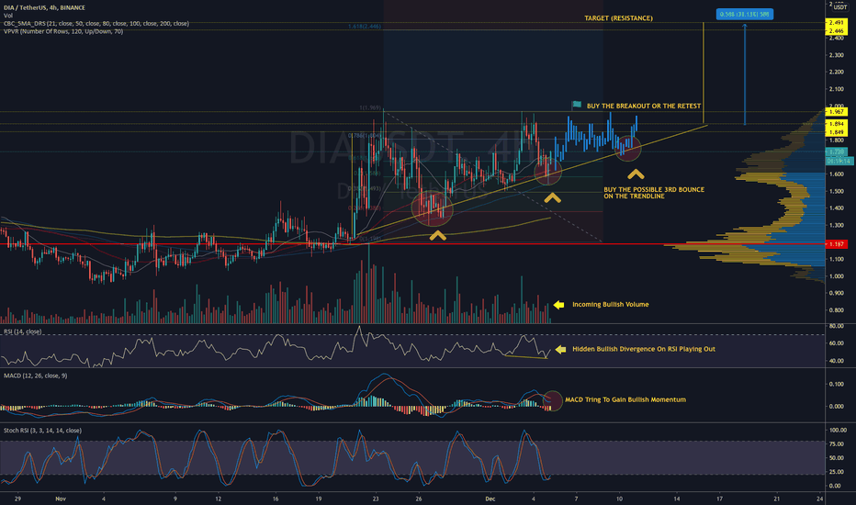Click the 75.00 level on Stoch RSI axis

[x=837, y=443]
